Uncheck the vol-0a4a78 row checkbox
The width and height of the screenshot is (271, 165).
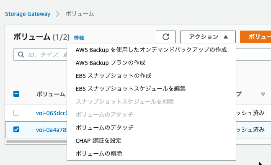click(16, 129)
